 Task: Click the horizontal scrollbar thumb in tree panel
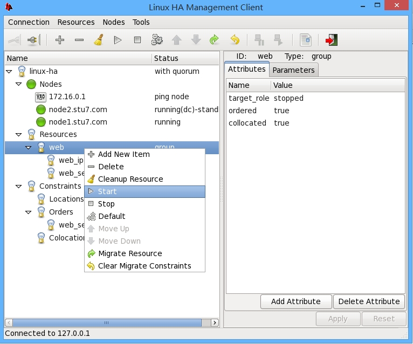[x=107, y=322]
